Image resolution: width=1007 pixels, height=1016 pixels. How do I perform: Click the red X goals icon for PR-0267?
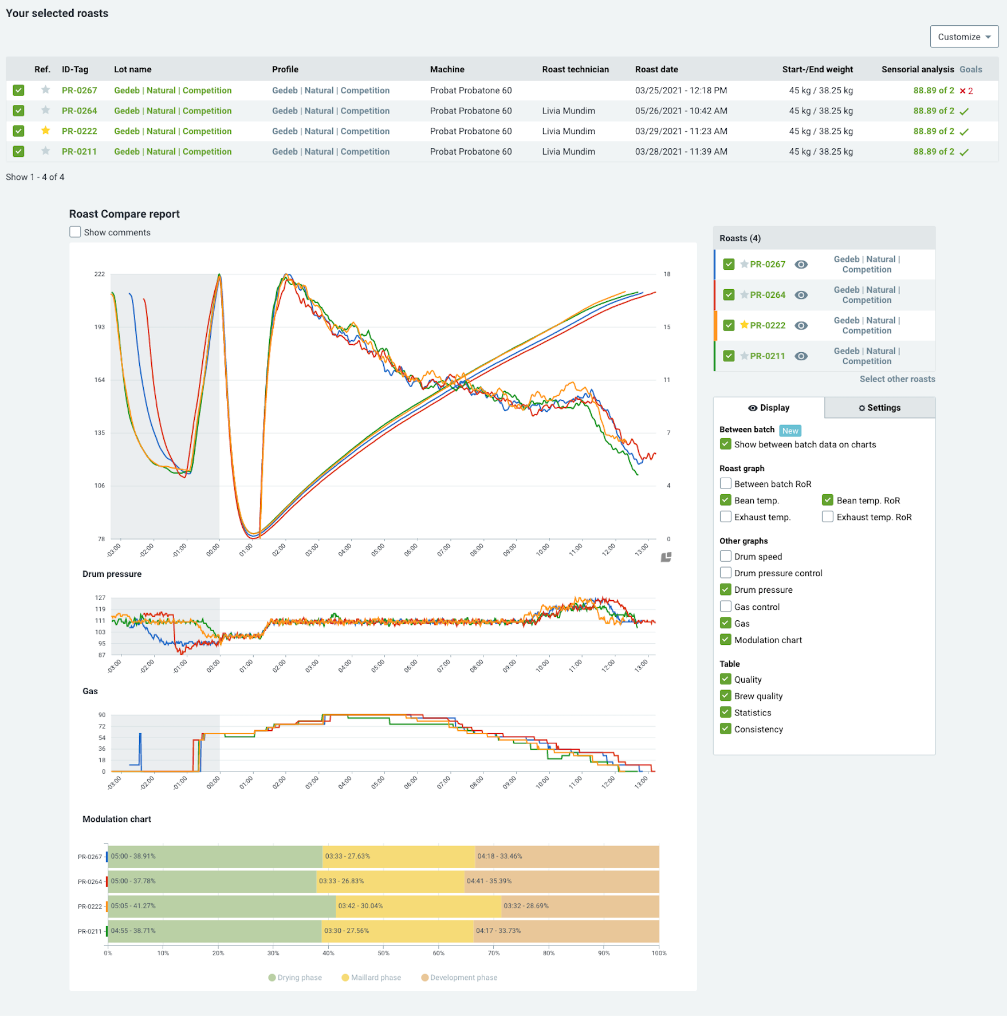tap(963, 90)
